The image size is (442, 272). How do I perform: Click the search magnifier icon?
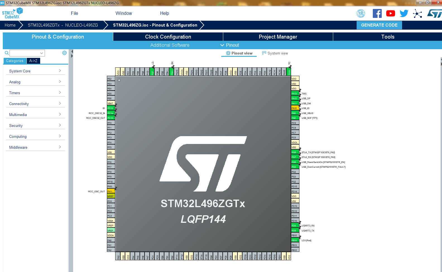coord(7,53)
